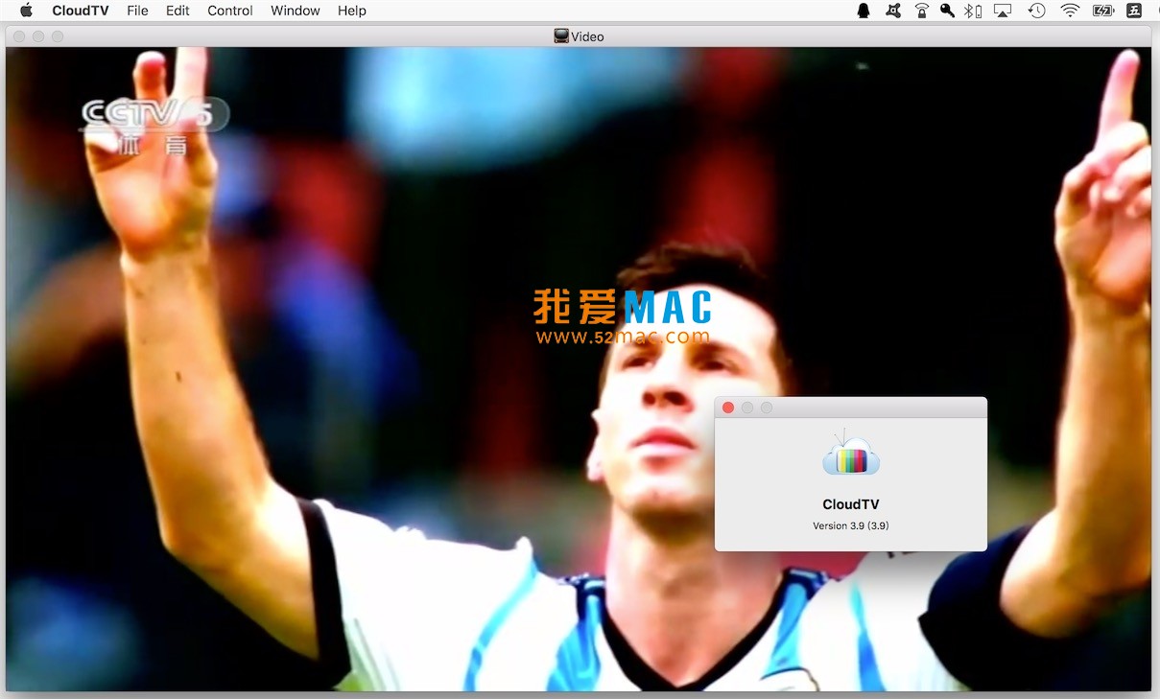Open the File menu
1160x699 pixels.
coord(137,11)
